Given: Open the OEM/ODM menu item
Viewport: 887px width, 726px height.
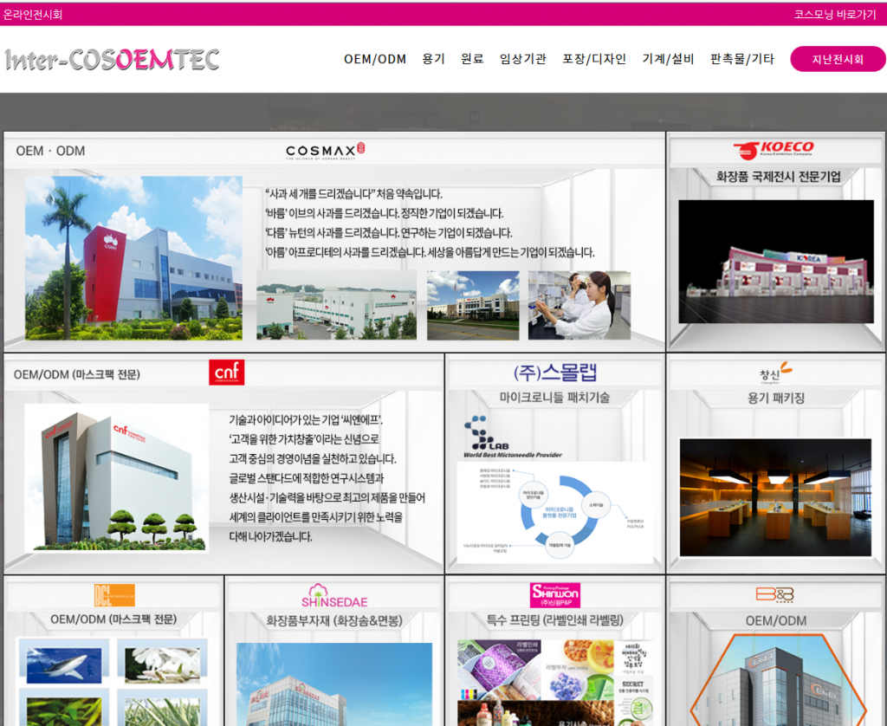Looking at the screenshot, I should click(x=375, y=60).
